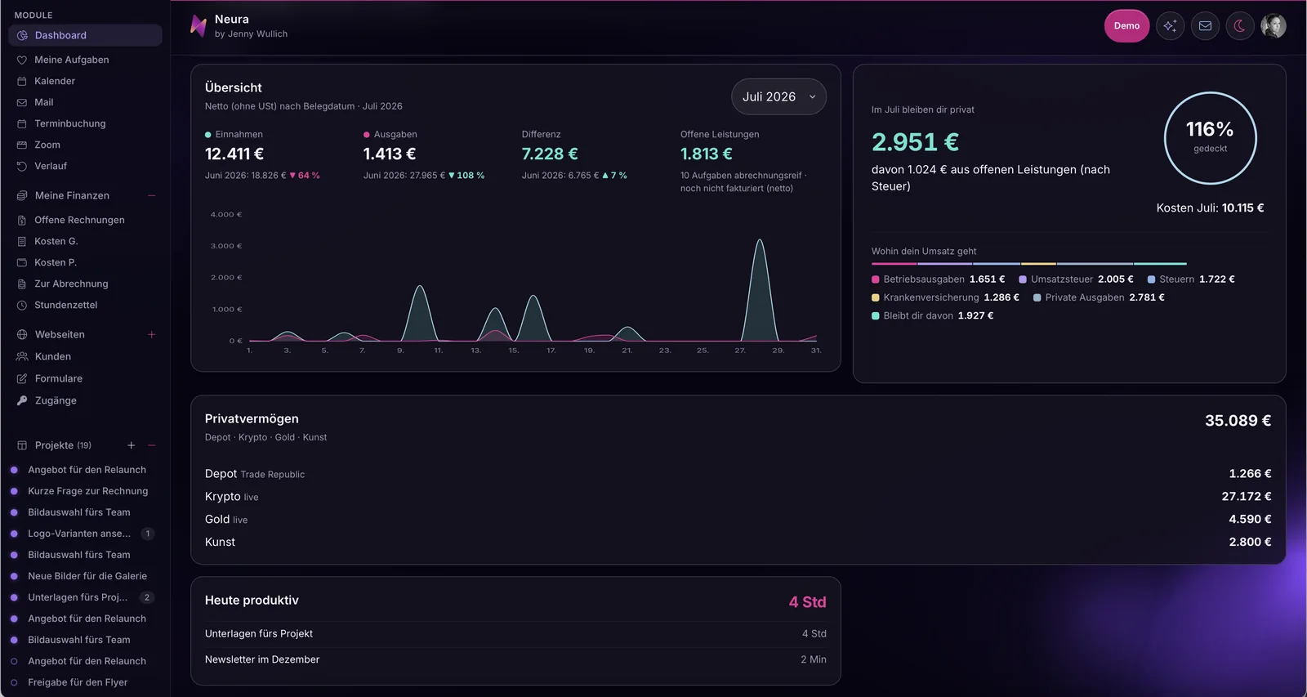Click the Kunst asset row

[x=738, y=542]
